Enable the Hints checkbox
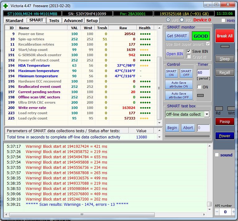The image size is (238, 221). (223, 20)
